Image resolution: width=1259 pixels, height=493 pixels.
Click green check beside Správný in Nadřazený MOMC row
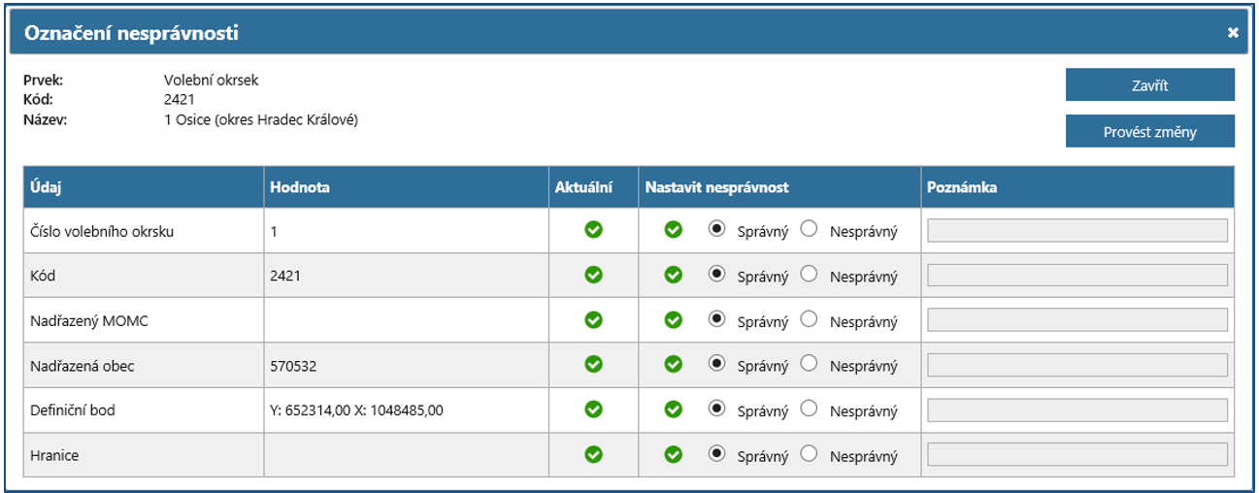(x=673, y=320)
